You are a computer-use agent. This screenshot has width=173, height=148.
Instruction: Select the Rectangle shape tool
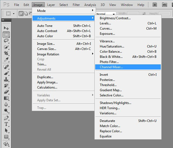tap(6, 137)
